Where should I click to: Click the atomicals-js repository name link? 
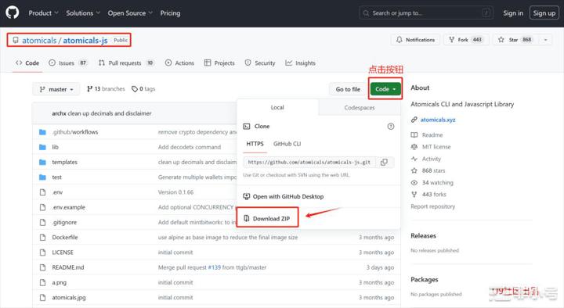[85, 40]
